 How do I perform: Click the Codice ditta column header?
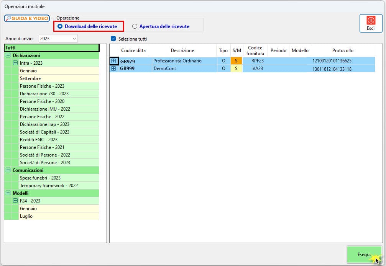(133, 51)
